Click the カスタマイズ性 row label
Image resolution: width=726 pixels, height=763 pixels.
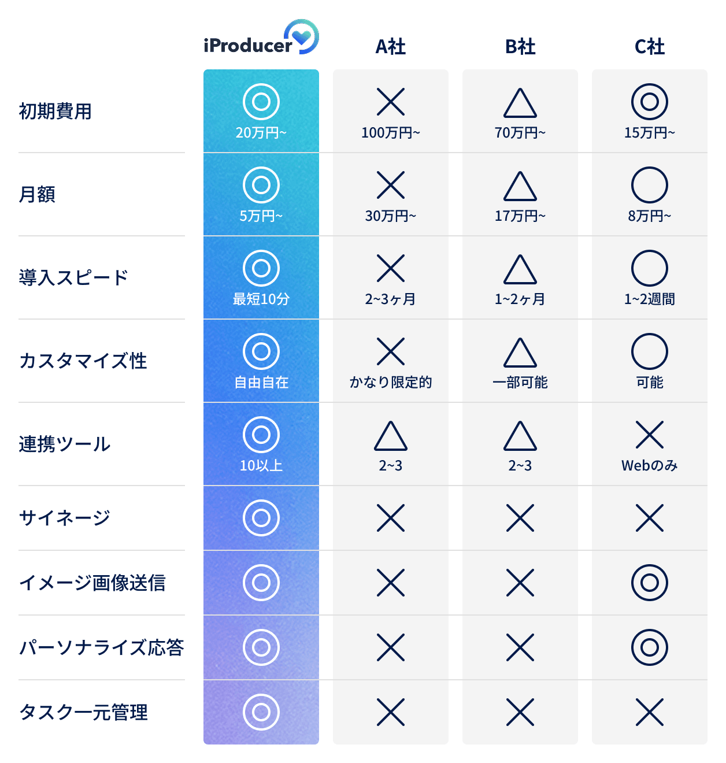click(83, 361)
